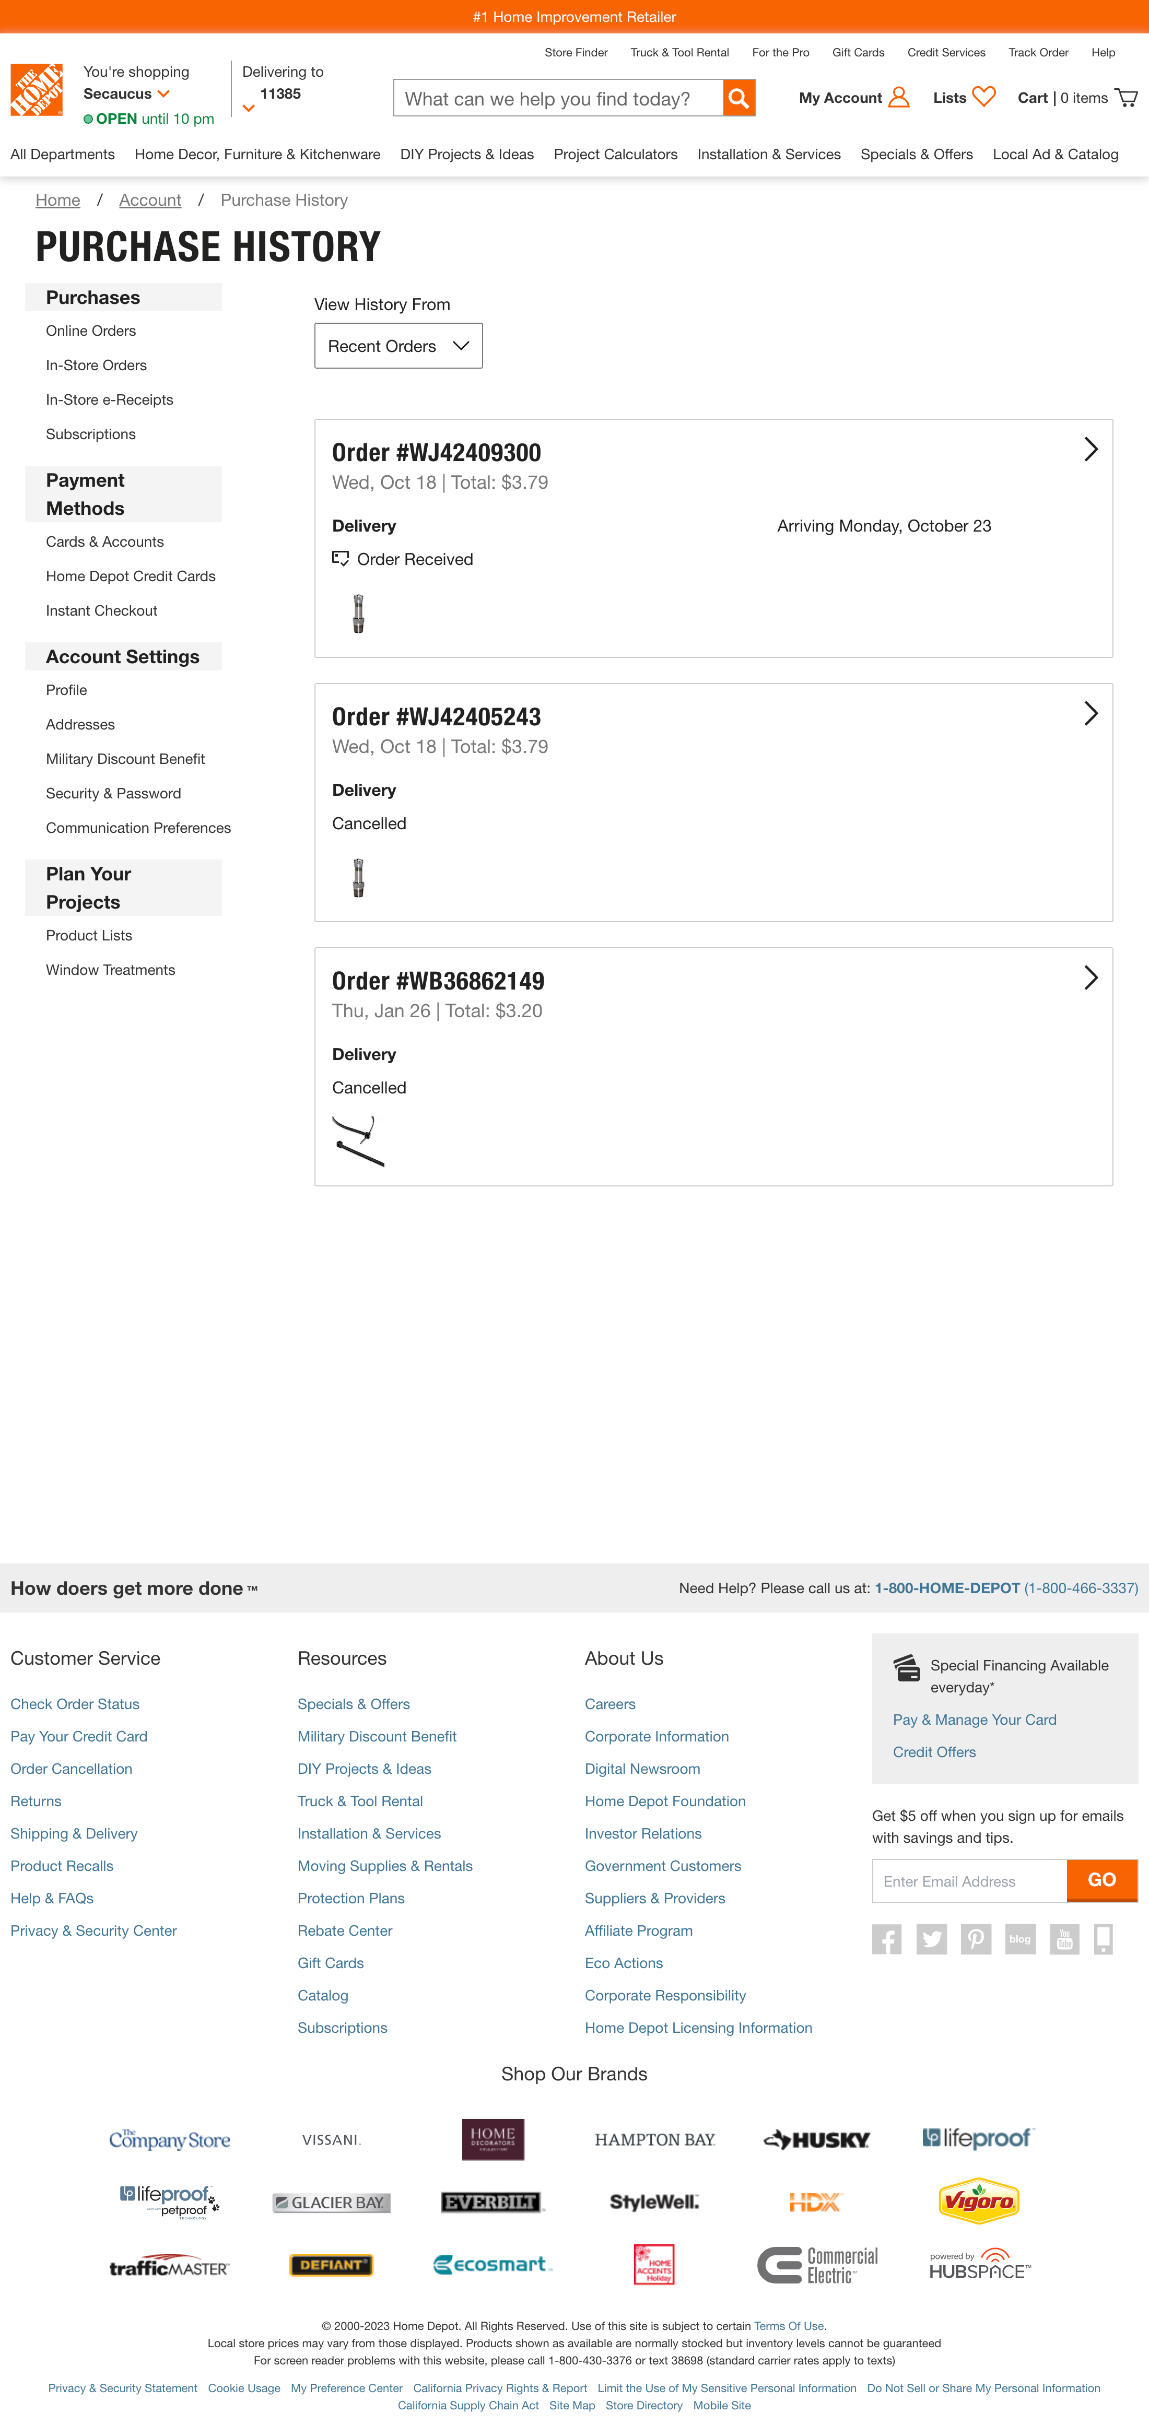Click the Lists heart icon
Image resolution: width=1149 pixels, height=2425 pixels.
pyautogui.click(x=984, y=97)
